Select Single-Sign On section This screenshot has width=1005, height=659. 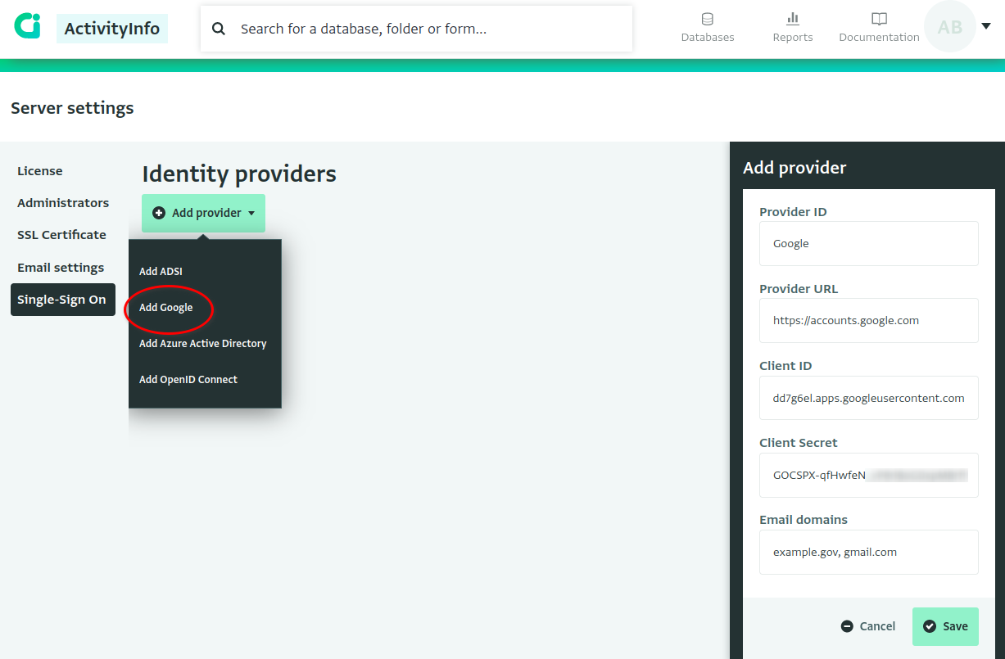tap(62, 300)
